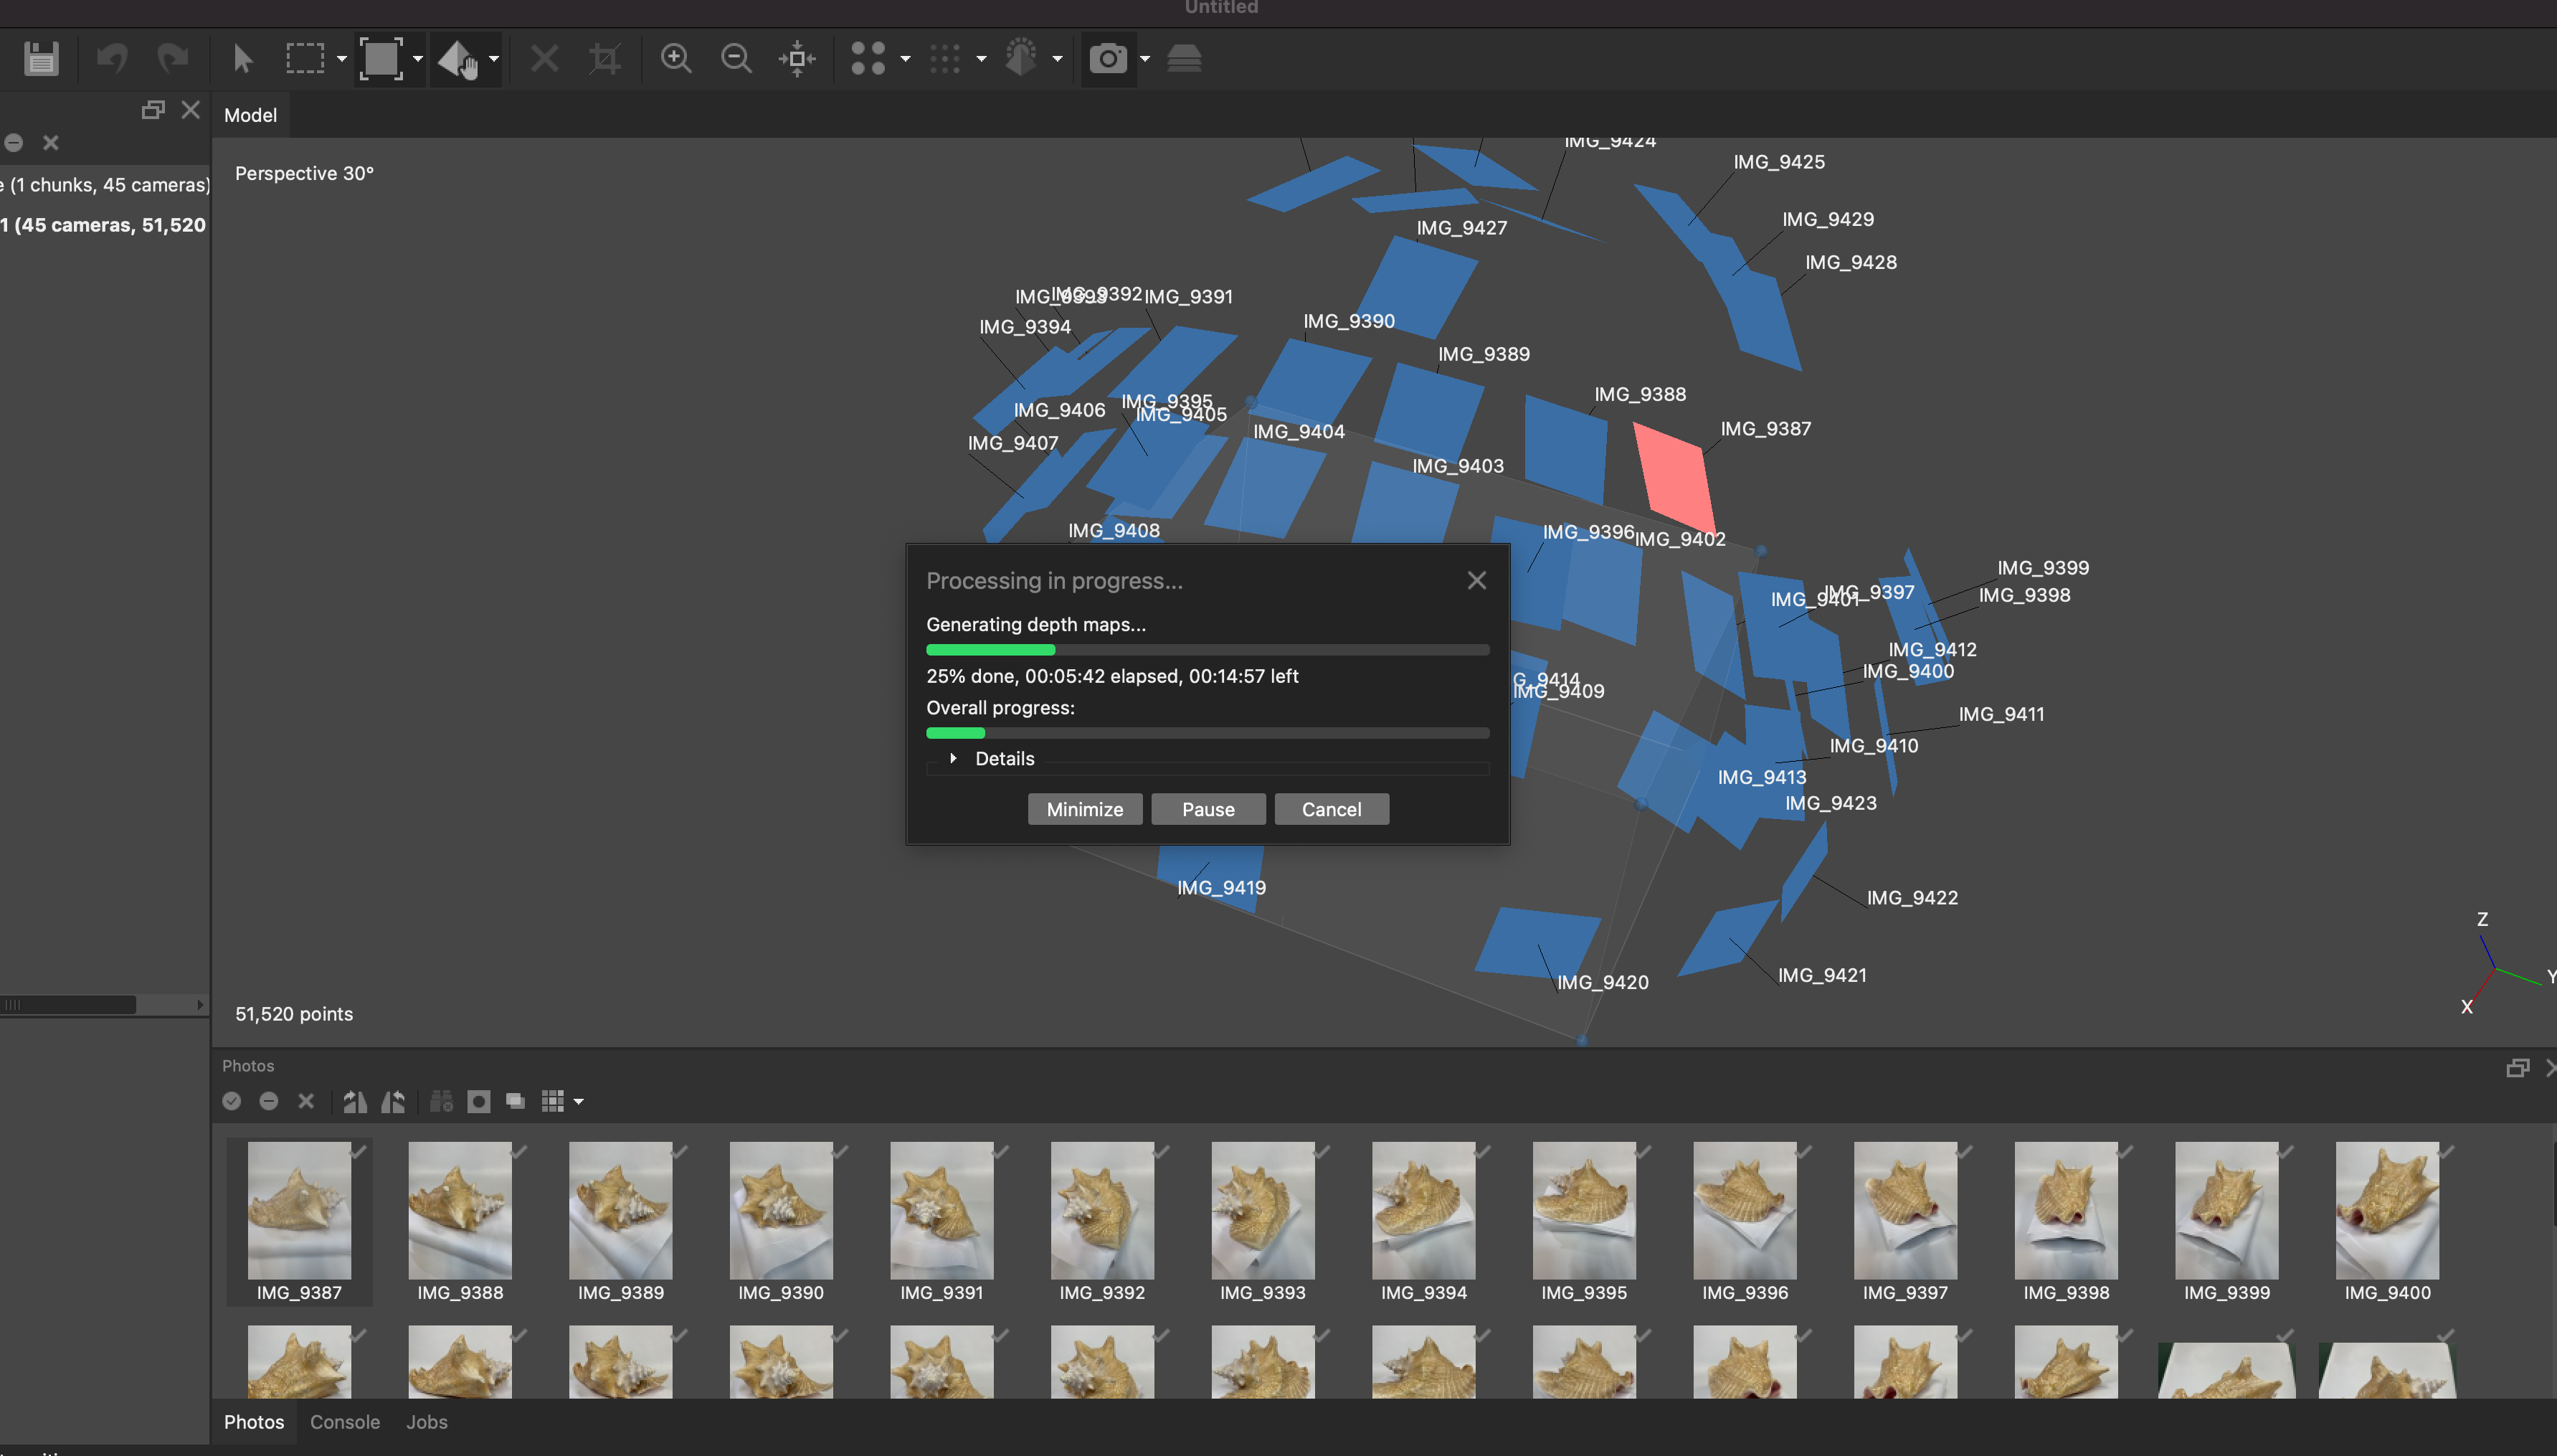This screenshot has height=1456, width=2557.
Task: Select the Rectangle Selection tool
Action: click(305, 59)
